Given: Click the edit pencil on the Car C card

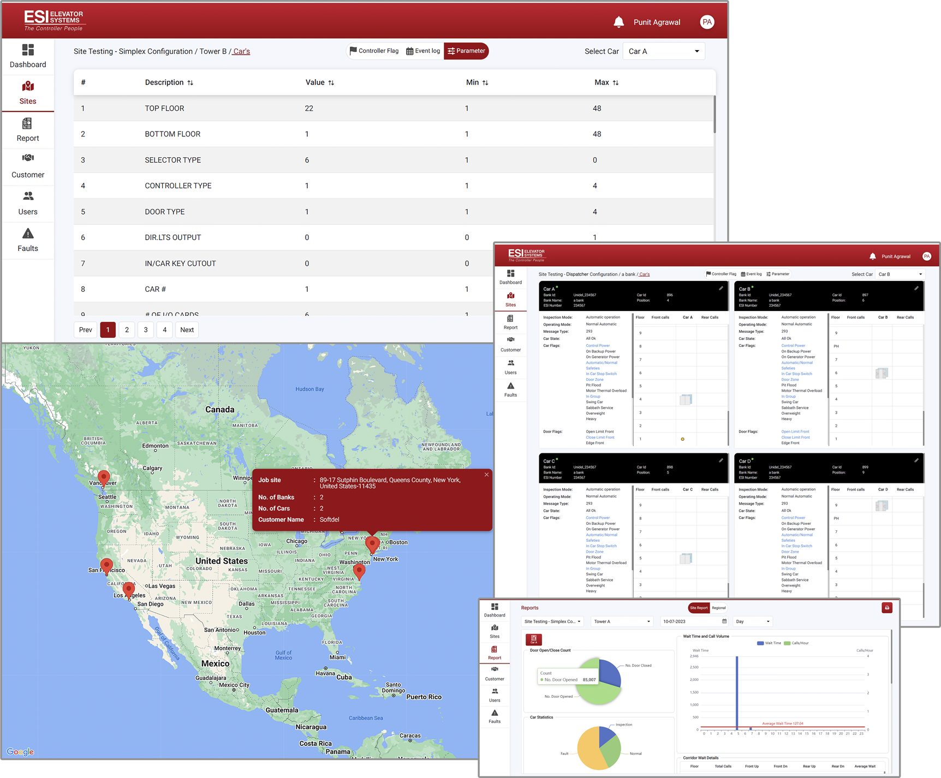Looking at the screenshot, I should pos(721,460).
